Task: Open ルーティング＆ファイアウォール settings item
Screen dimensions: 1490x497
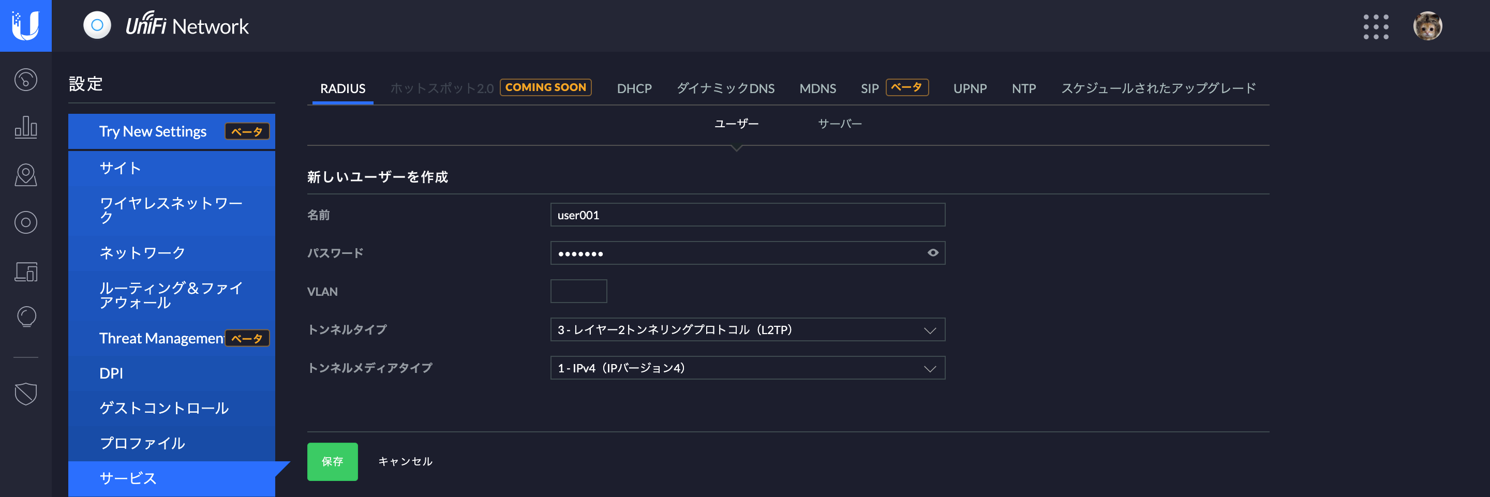Action: [171, 295]
